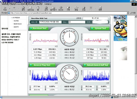This screenshot has height=99, width=137.
Task: Open the 미디어 media bar icon
Action: click(x=61, y=9)
